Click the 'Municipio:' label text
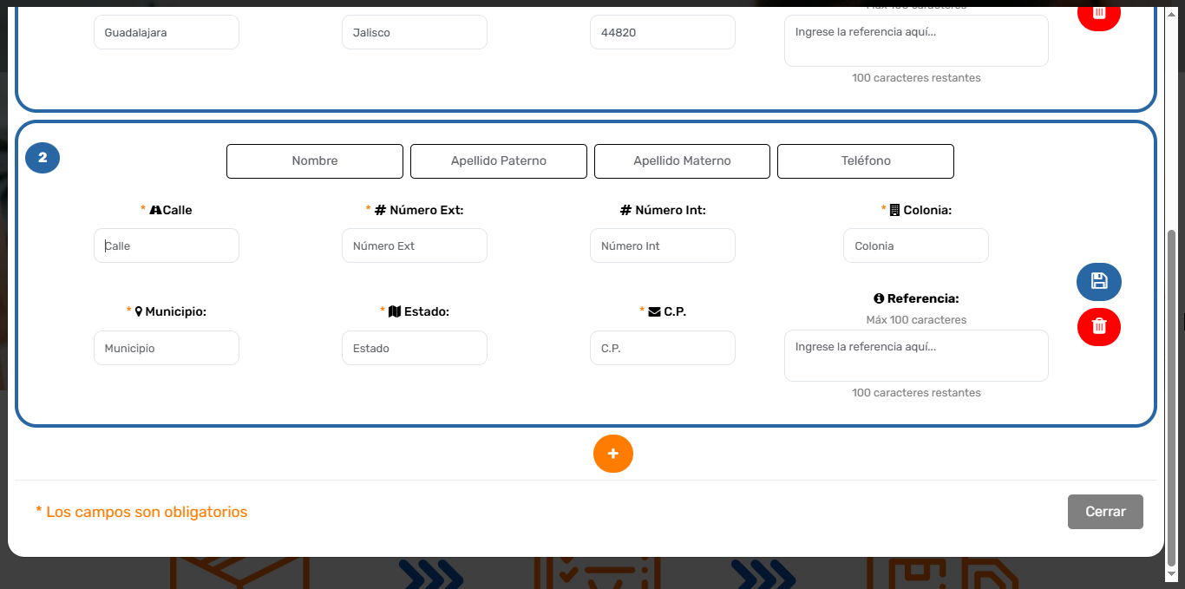1185x589 pixels. click(176, 311)
